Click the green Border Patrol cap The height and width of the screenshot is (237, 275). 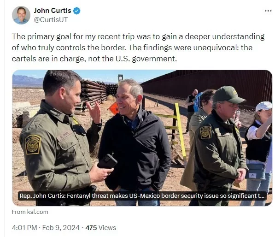228,95
